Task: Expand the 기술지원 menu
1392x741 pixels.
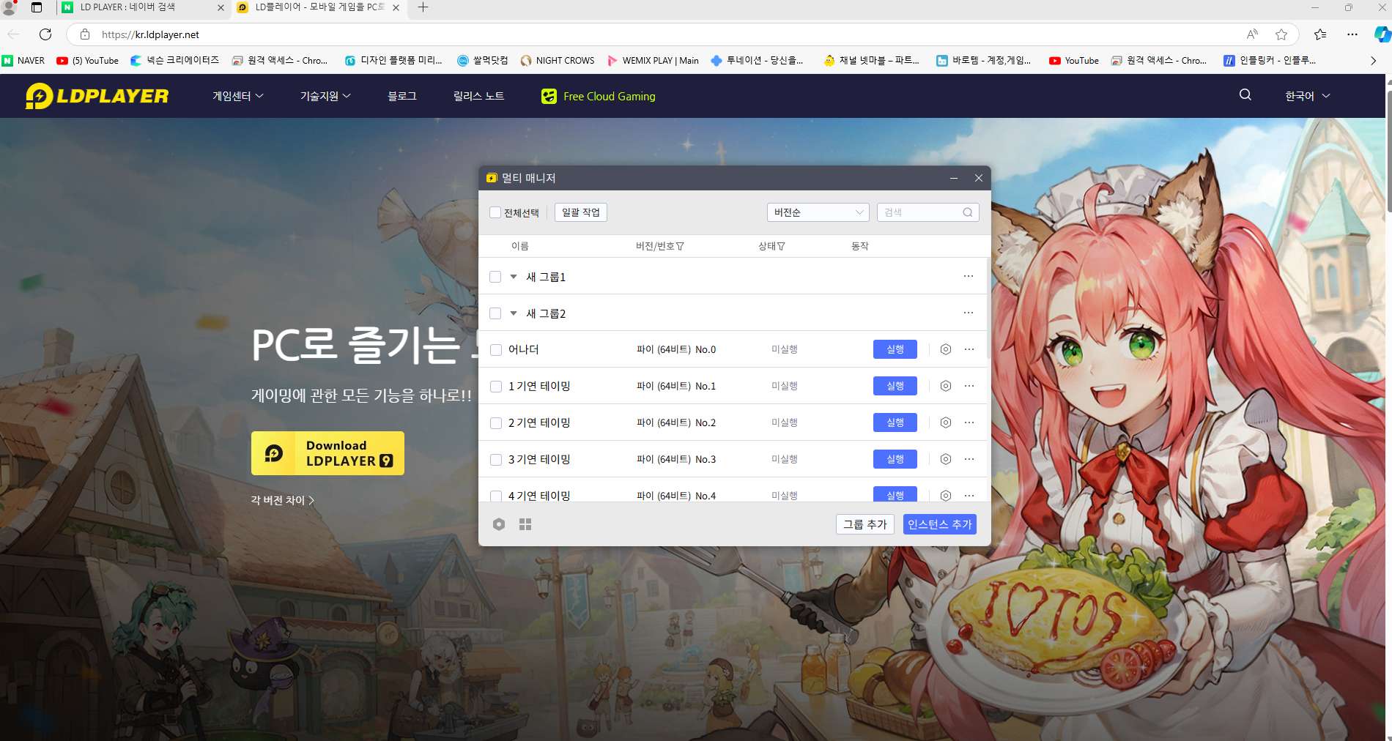Action: point(325,96)
